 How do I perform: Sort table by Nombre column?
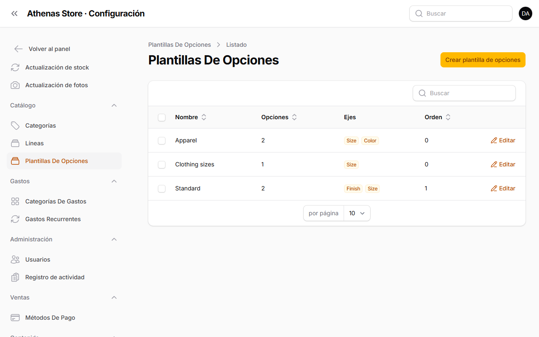(x=191, y=117)
